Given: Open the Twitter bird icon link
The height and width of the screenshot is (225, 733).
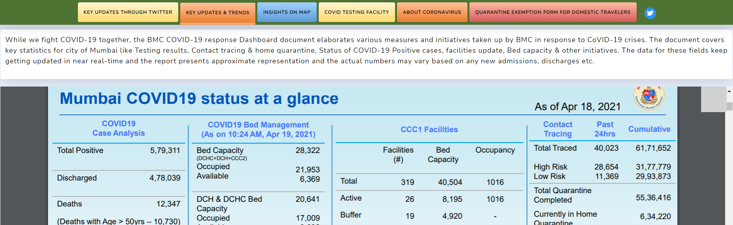Looking at the screenshot, I should click(650, 13).
